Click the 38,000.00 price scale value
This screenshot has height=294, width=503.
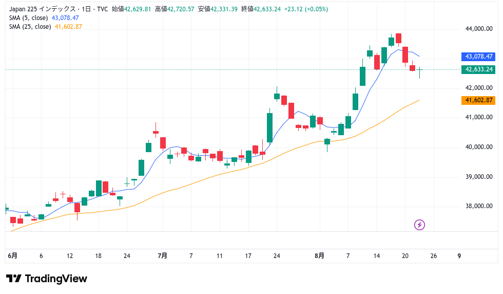[478, 206]
